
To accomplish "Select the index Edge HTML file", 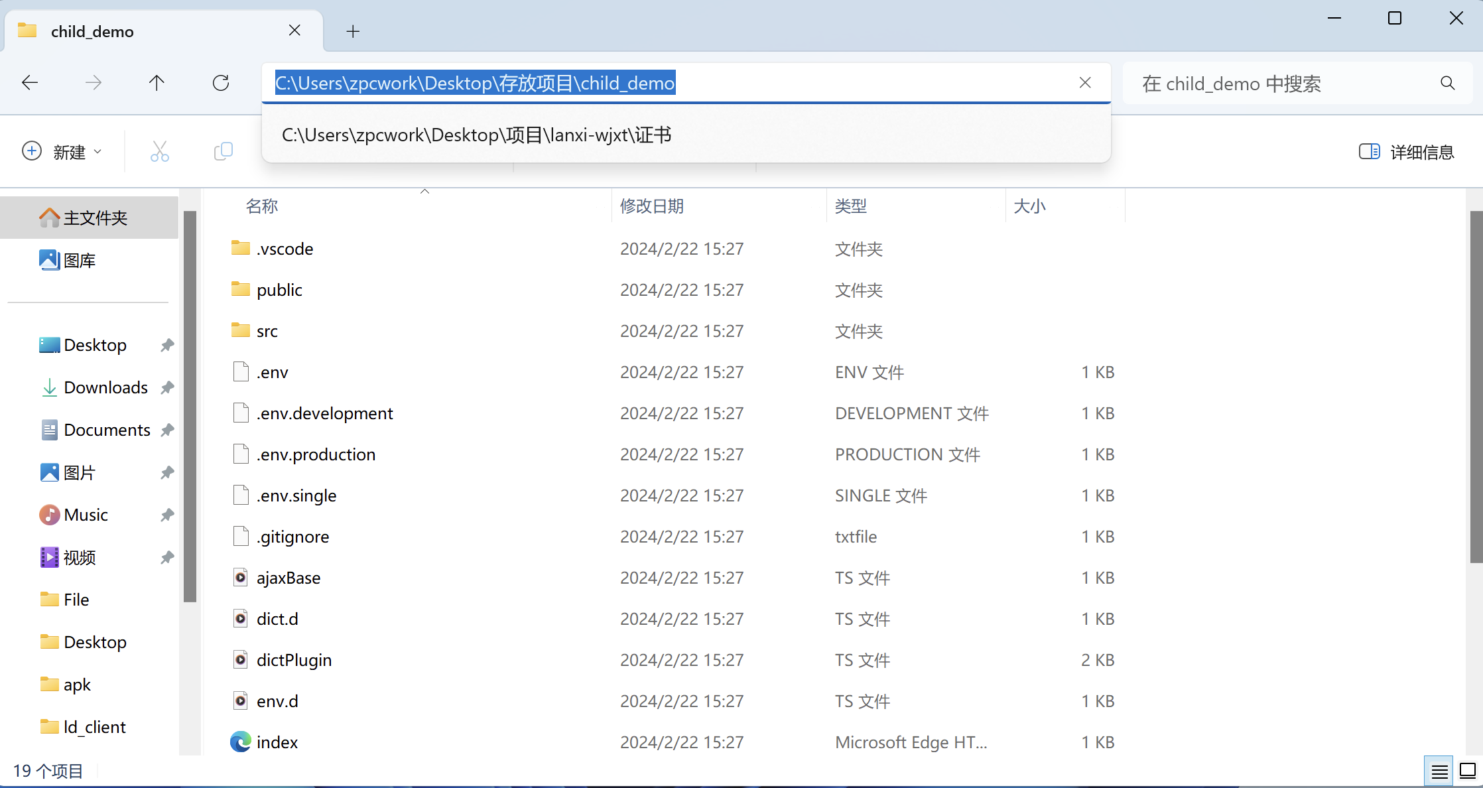I will [277, 742].
